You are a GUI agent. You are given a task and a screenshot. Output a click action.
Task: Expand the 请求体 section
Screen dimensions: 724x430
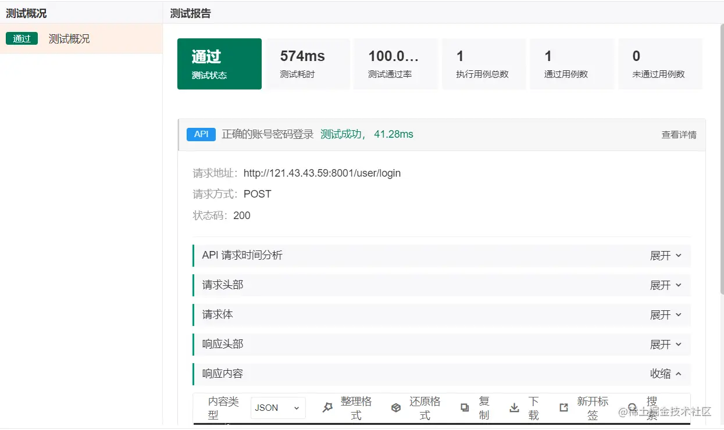(441, 315)
